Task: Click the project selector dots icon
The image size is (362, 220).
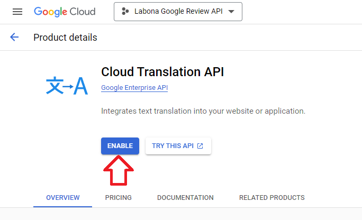Action: coord(125,11)
